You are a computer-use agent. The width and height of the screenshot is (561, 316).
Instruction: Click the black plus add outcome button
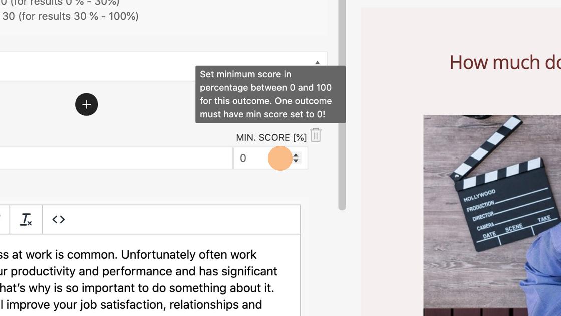click(86, 104)
